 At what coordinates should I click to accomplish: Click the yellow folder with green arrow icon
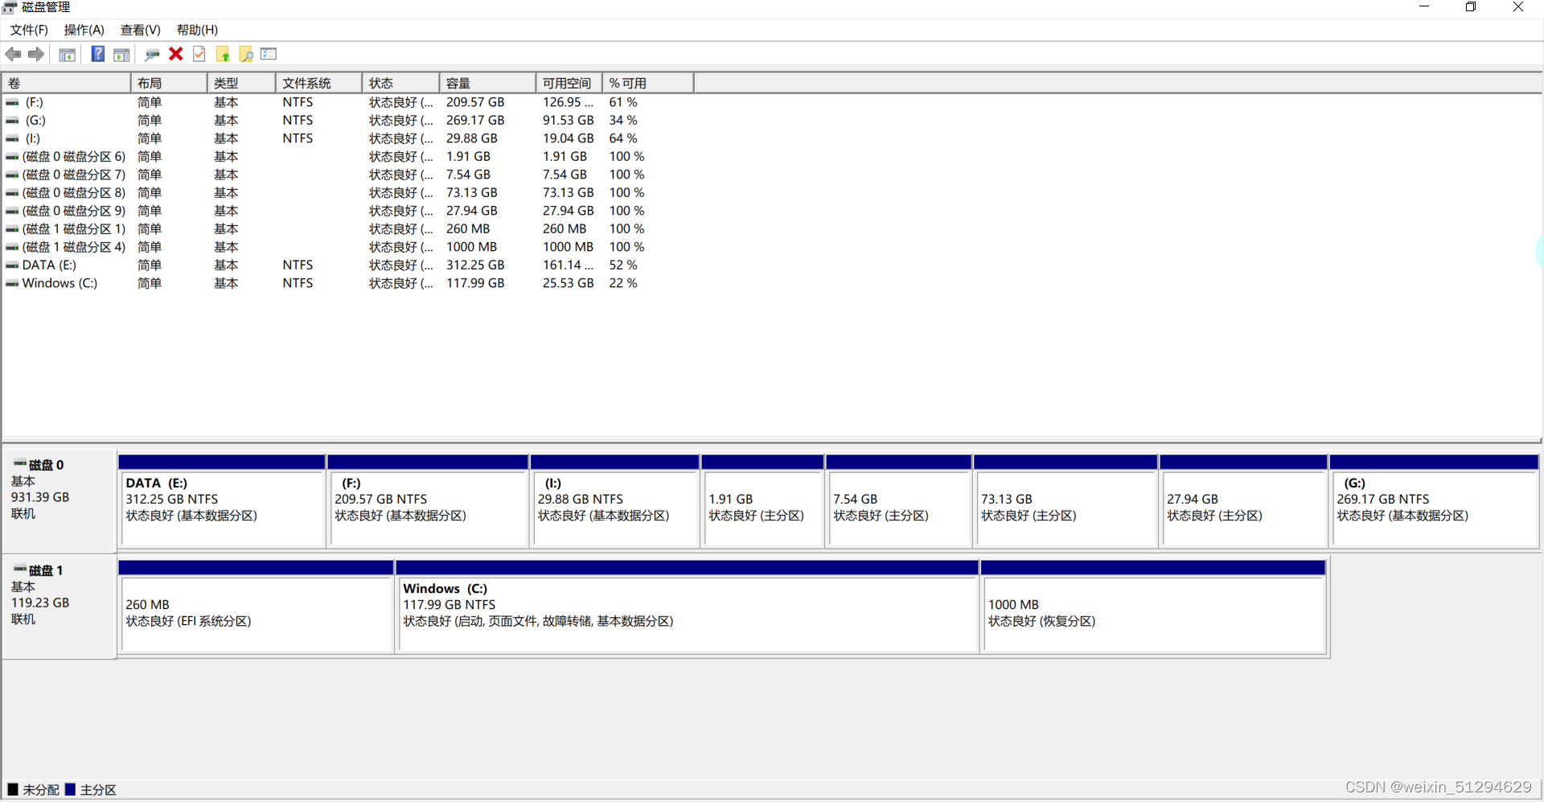223,54
